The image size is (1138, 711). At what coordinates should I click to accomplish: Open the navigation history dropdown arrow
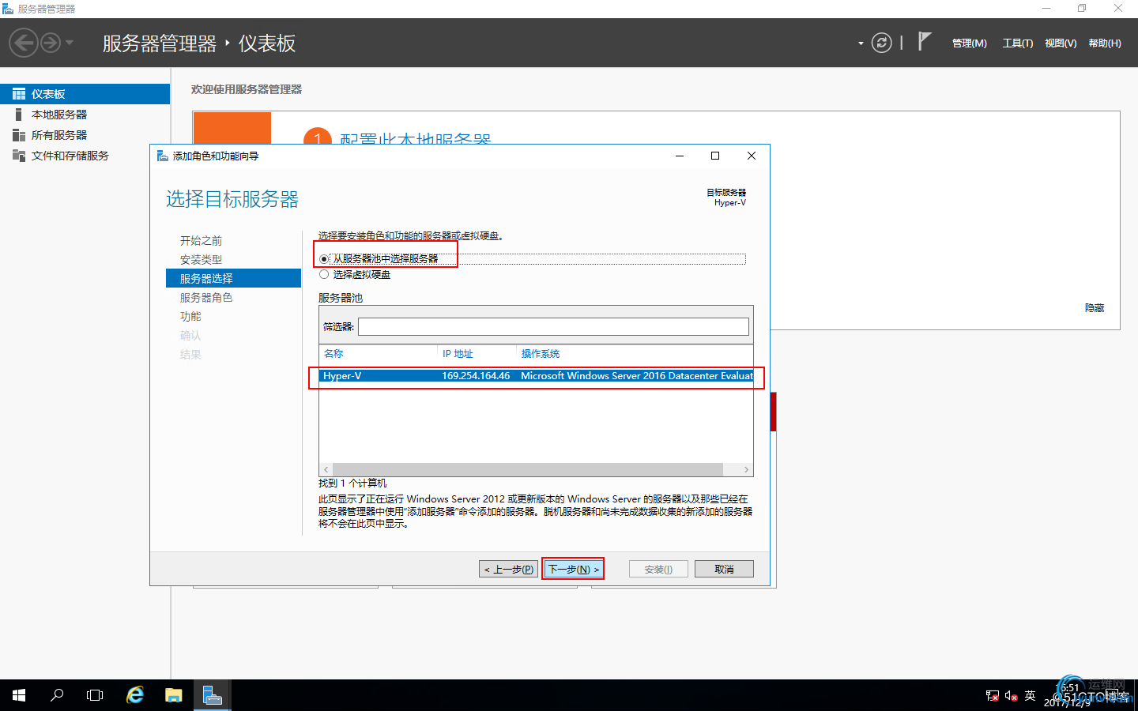70,43
